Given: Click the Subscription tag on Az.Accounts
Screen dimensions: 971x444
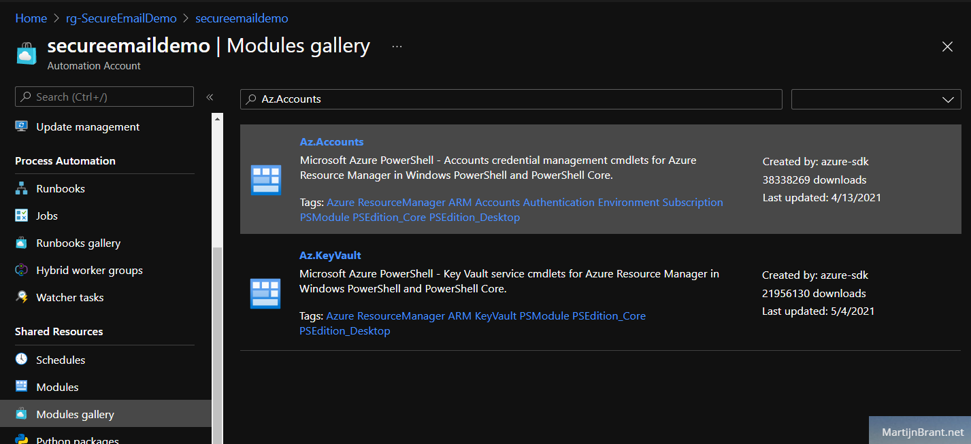Looking at the screenshot, I should point(693,202).
